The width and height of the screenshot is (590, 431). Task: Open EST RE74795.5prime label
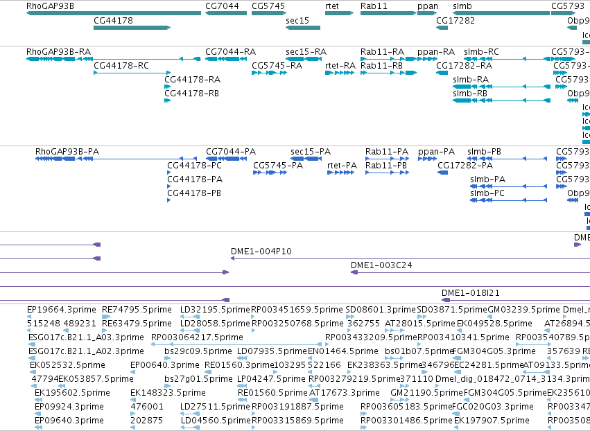coord(137,310)
